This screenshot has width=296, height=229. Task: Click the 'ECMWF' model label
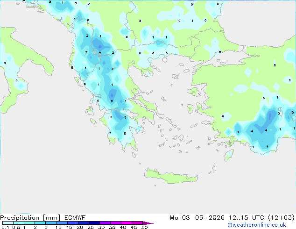pos(75,218)
